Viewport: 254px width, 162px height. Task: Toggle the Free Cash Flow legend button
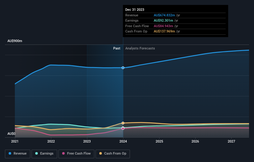click(x=76, y=154)
